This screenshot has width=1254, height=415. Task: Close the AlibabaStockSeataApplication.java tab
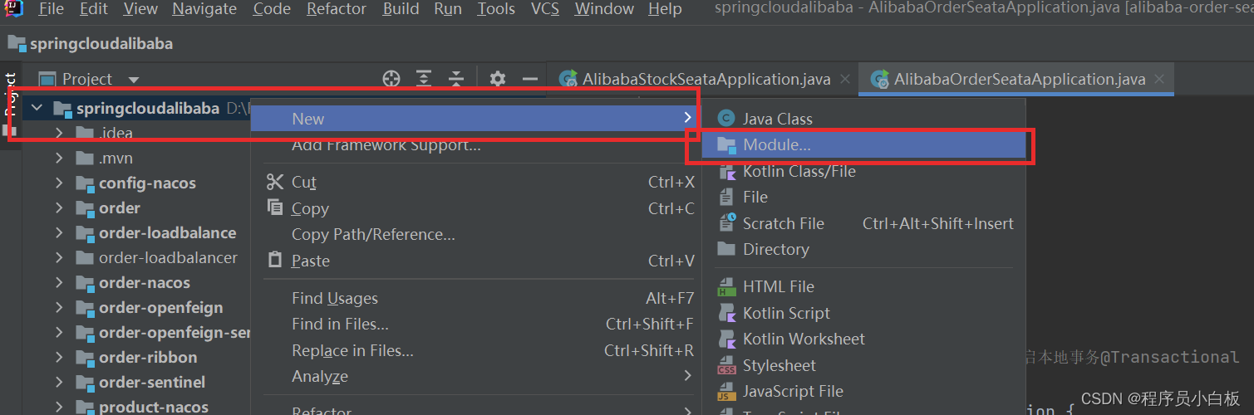845,79
